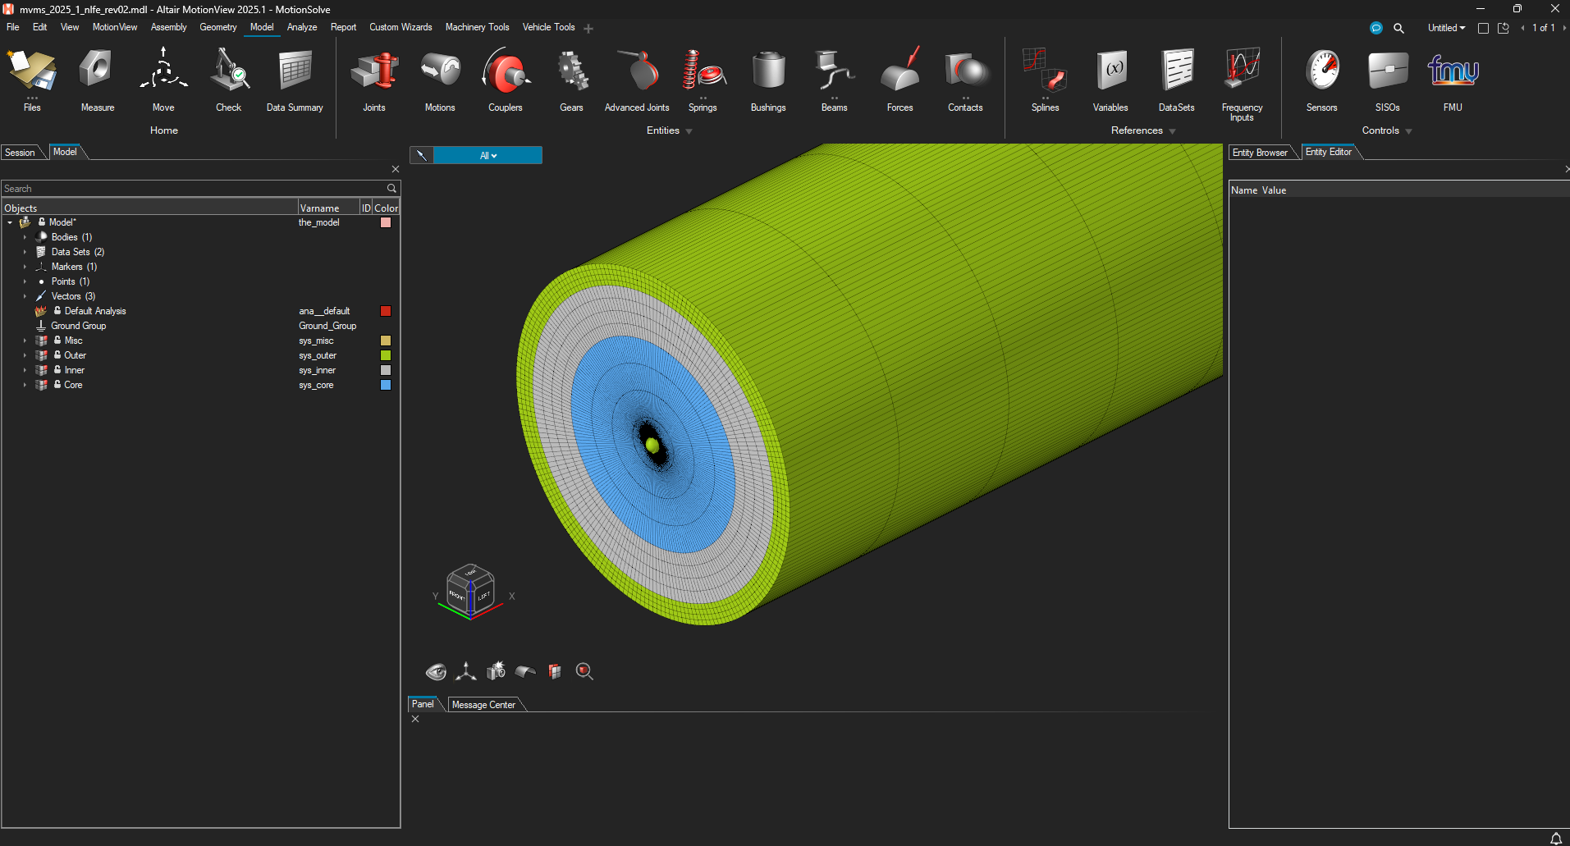Click the Core system blue swatch

386,385
